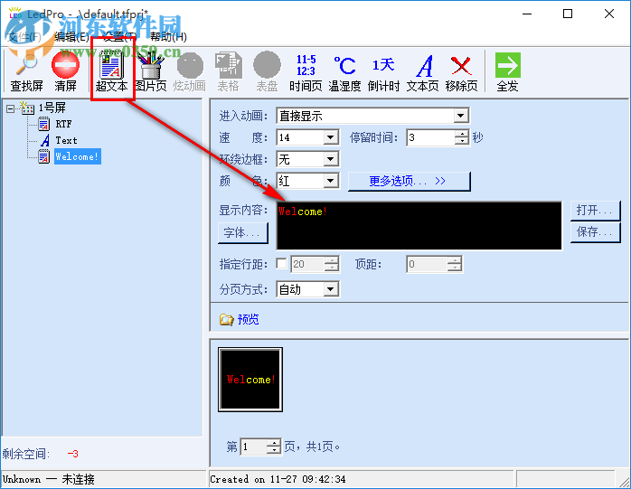Image resolution: width=631 pixels, height=489 pixels.
Task: Click the 预览 preview link text
Action: (x=249, y=320)
